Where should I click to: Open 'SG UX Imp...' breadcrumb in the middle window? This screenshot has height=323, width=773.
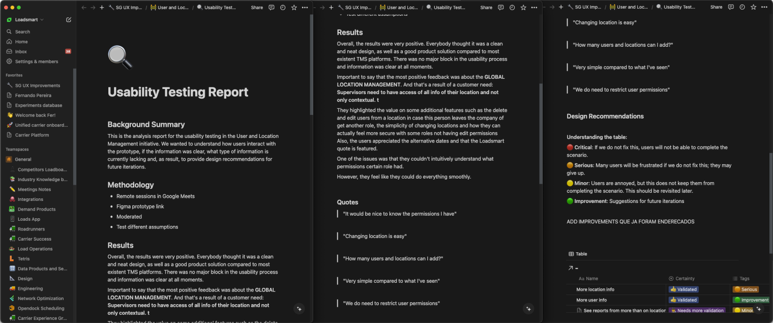point(355,8)
